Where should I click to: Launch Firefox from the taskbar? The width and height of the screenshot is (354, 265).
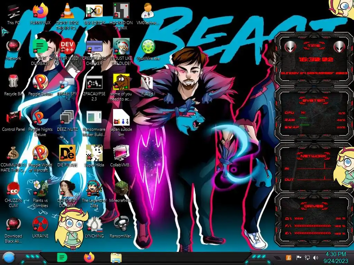pyautogui.click(x=89, y=257)
